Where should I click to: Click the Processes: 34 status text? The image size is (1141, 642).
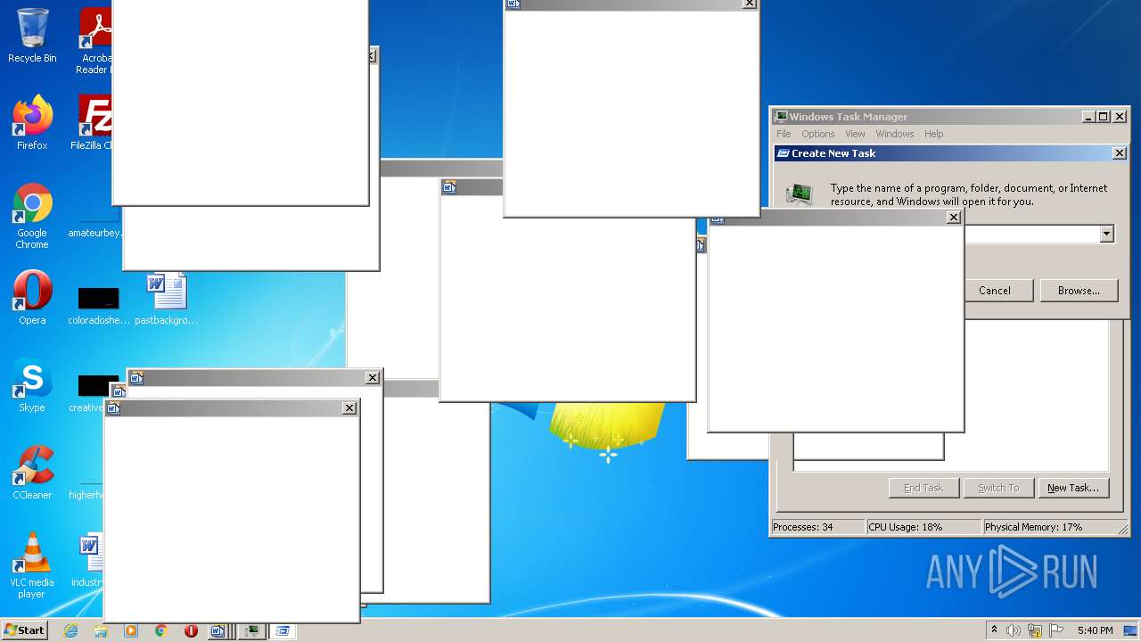(802, 527)
